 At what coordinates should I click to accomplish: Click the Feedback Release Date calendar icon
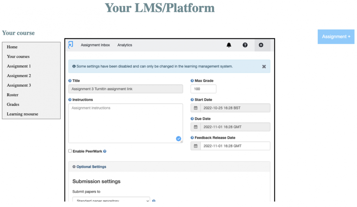[x=196, y=146]
